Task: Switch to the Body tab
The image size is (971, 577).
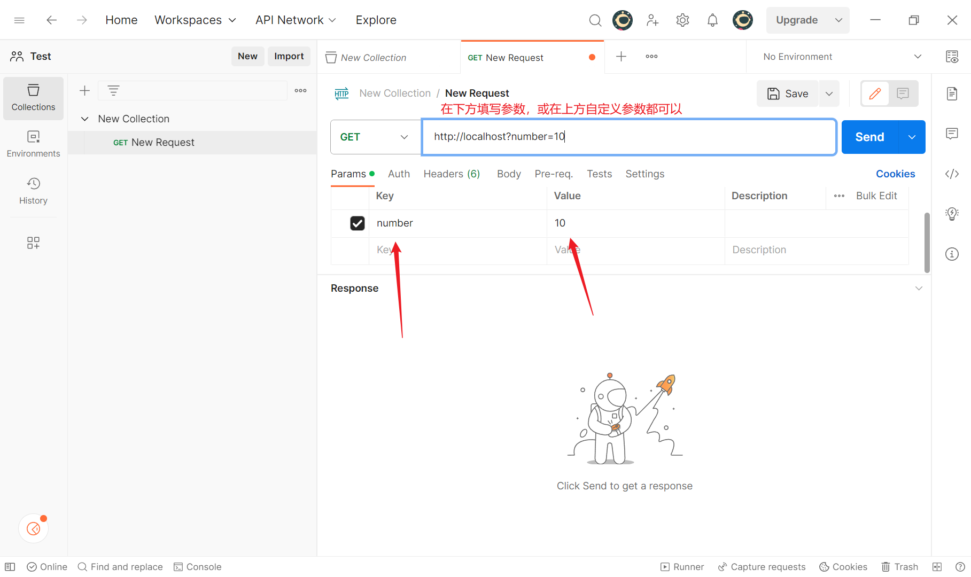Action: coord(509,174)
